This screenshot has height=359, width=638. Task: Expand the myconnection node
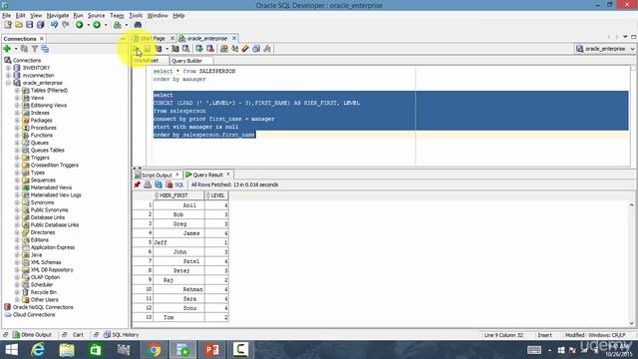(x=8, y=76)
